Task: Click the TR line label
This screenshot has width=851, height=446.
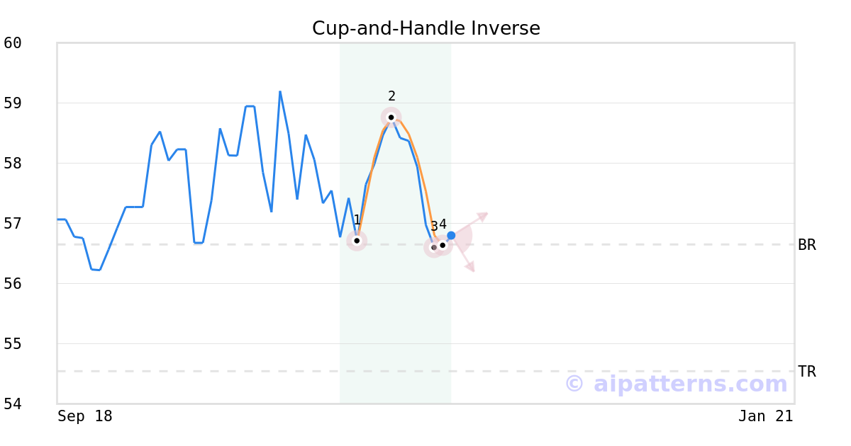Action: (x=806, y=372)
